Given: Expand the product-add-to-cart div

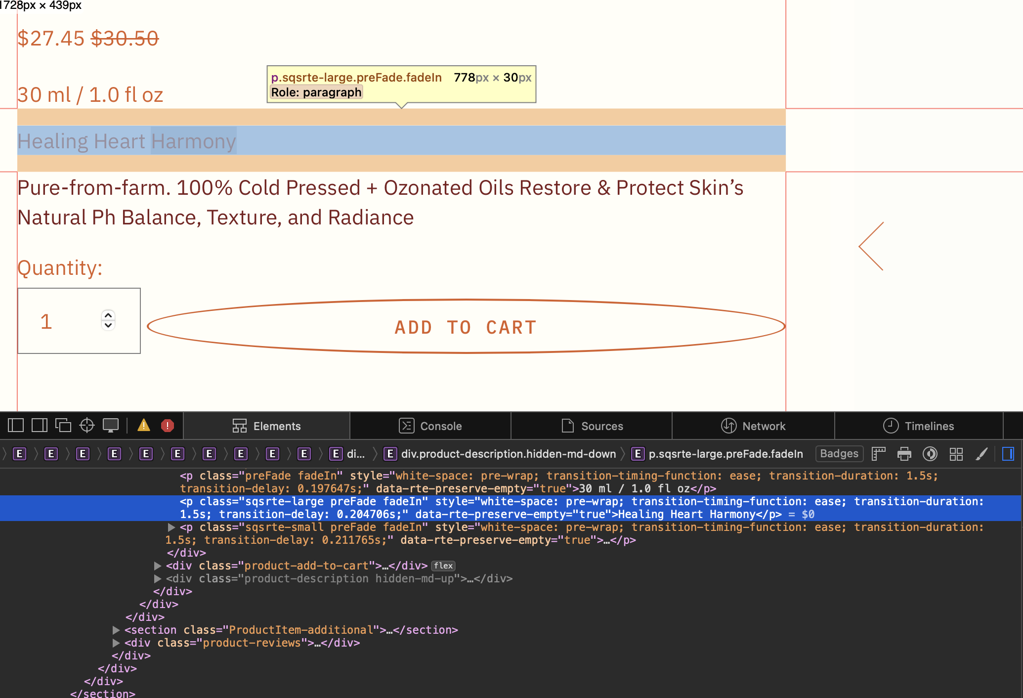Looking at the screenshot, I should tap(158, 566).
